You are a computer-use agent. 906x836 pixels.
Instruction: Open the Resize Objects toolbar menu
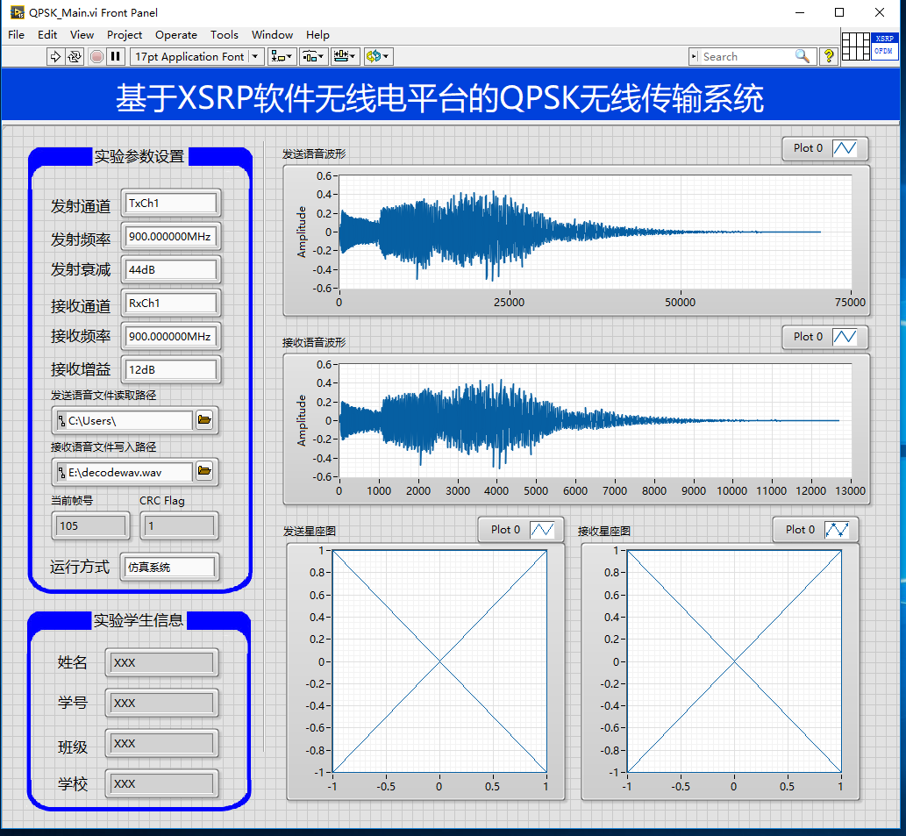pyautogui.click(x=345, y=56)
